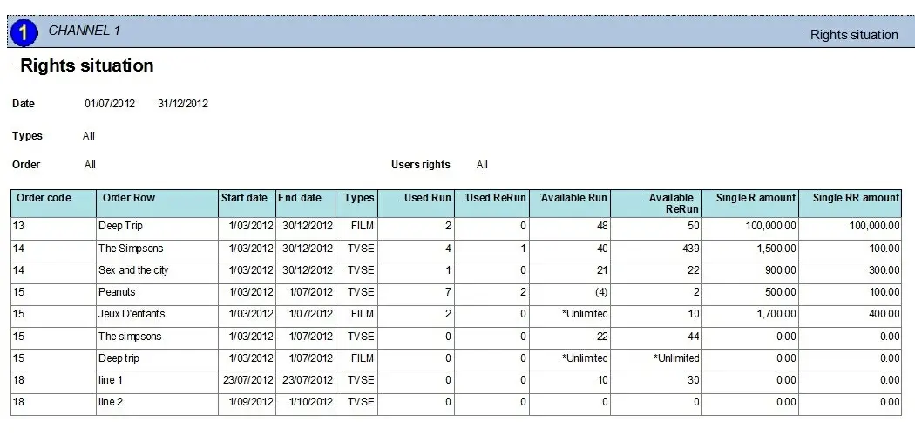
Task: Click the CHANNEL 1 header title
Action: pos(84,31)
